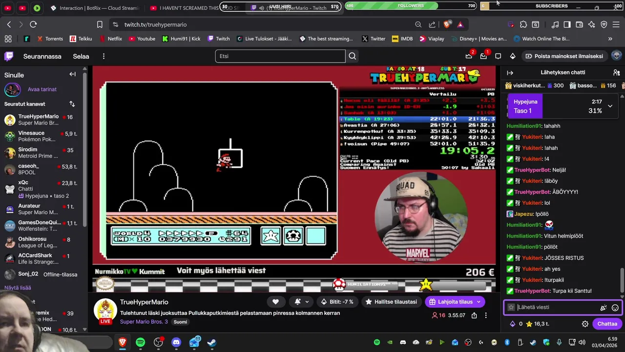Click the Lähetä viesti chat input
The image size is (625, 352).
(557, 308)
